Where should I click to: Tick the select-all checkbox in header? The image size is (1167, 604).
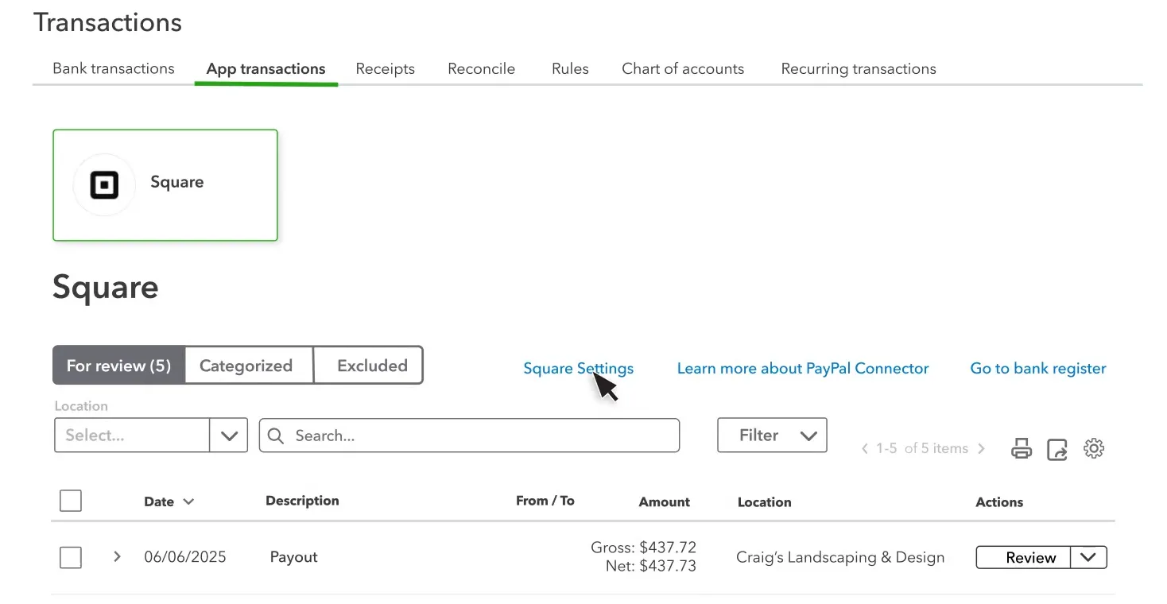71,501
